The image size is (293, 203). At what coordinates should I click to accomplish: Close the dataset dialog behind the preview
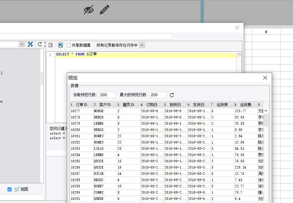coord(237,28)
